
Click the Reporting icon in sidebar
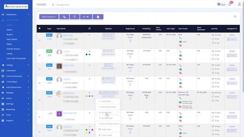coord(3,109)
